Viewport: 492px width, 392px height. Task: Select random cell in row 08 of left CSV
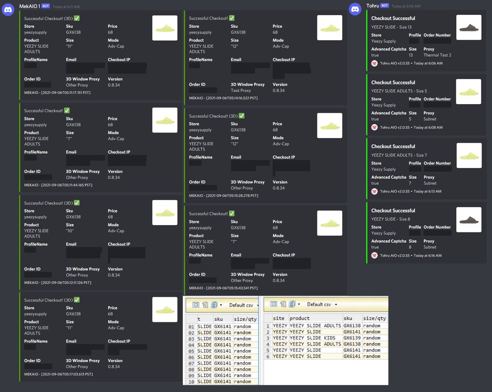tap(245, 369)
